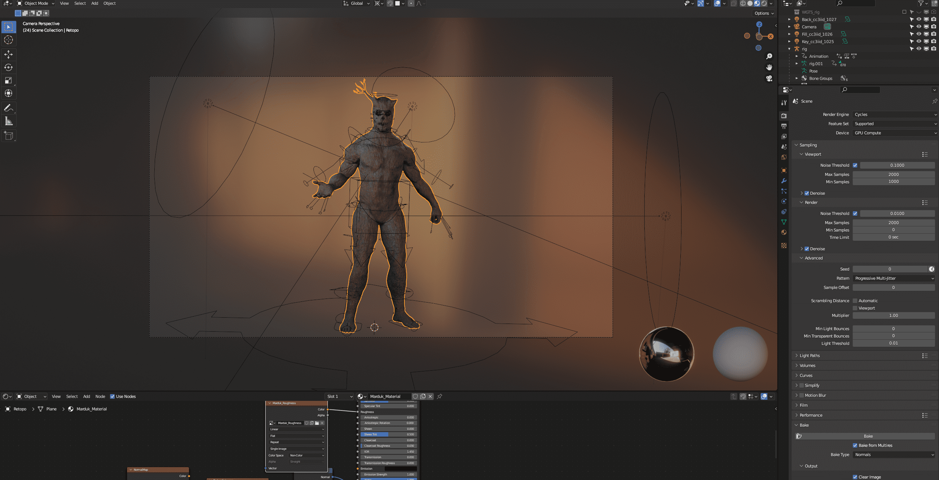Image resolution: width=939 pixels, height=480 pixels.
Task: Select the Measure tool
Action: [8, 121]
